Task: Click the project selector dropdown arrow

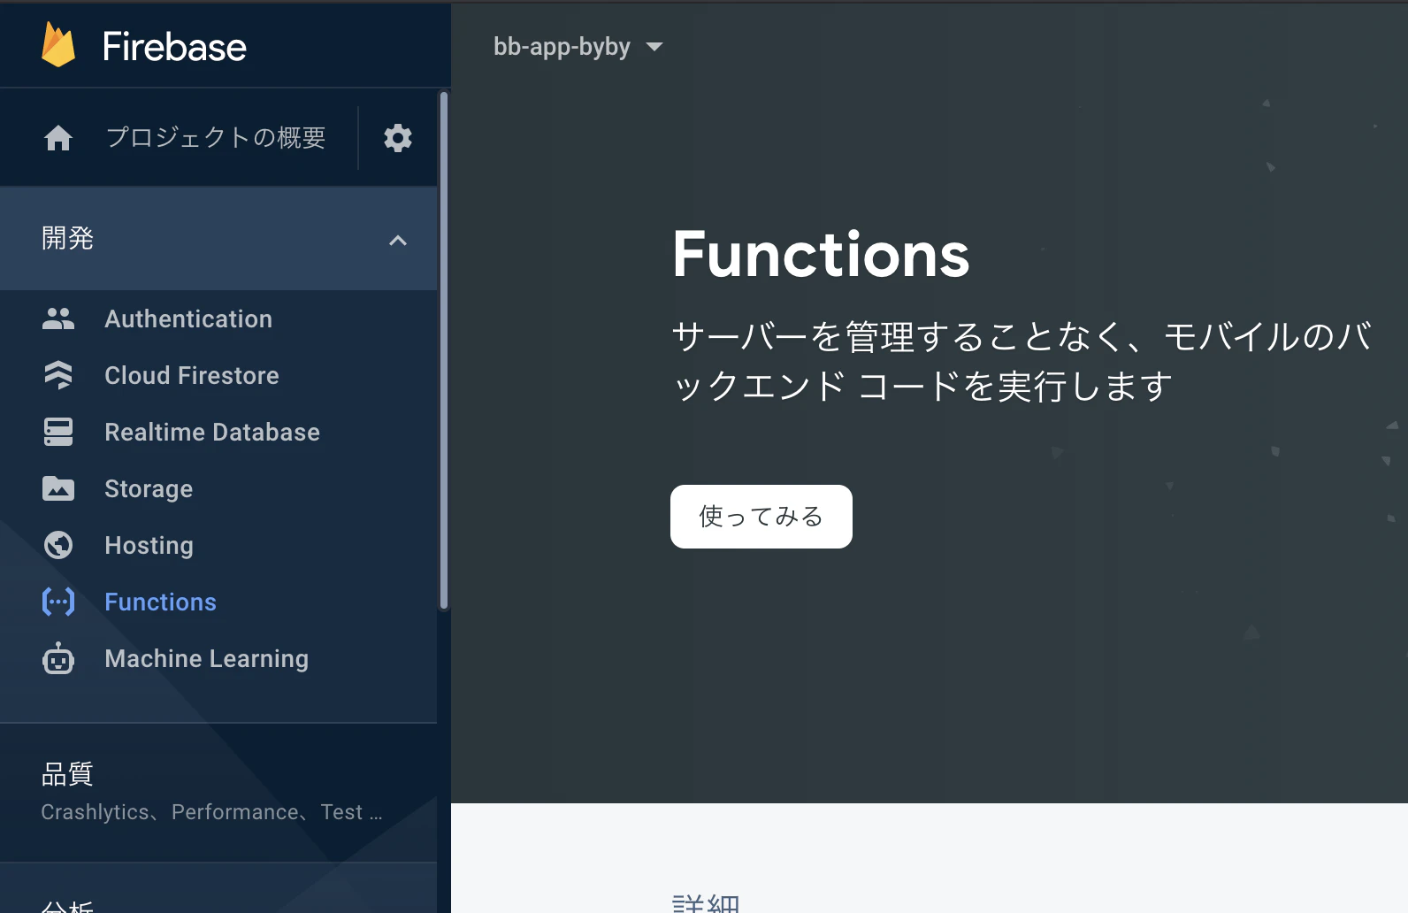Action: [x=654, y=47]
